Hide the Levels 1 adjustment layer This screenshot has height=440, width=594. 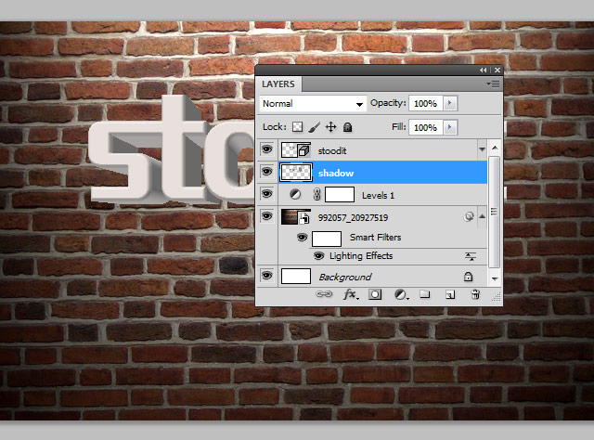267,194
